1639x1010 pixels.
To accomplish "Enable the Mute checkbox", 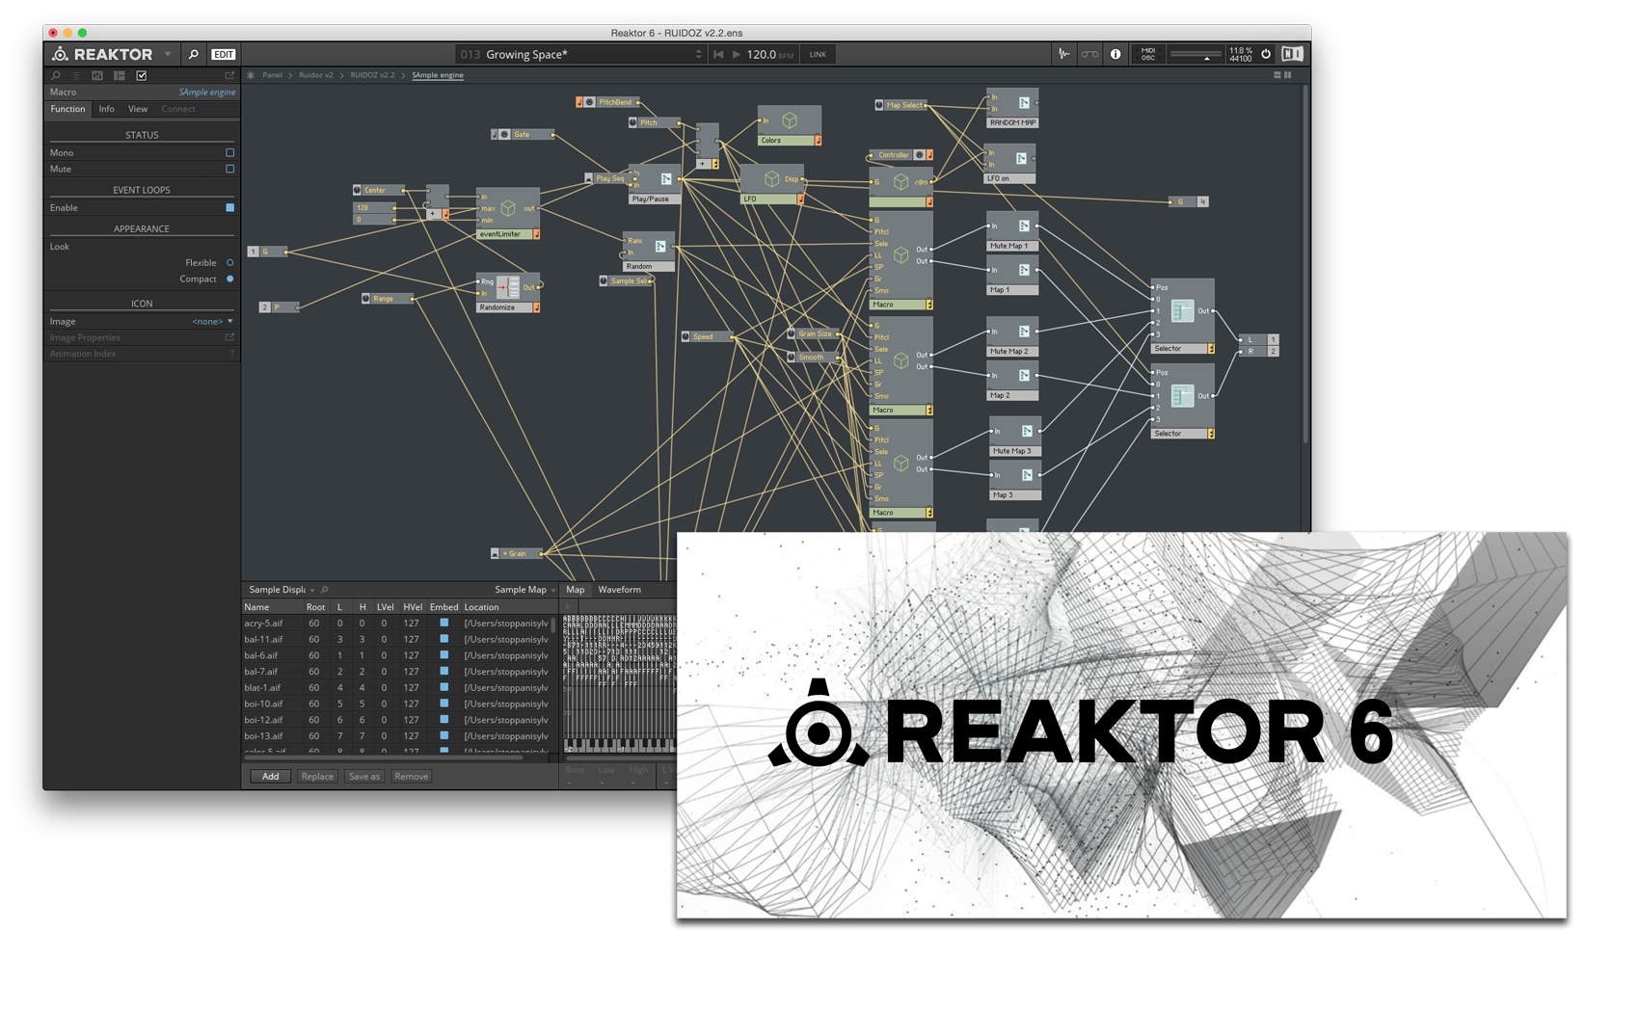I will [x=229, y=169].
